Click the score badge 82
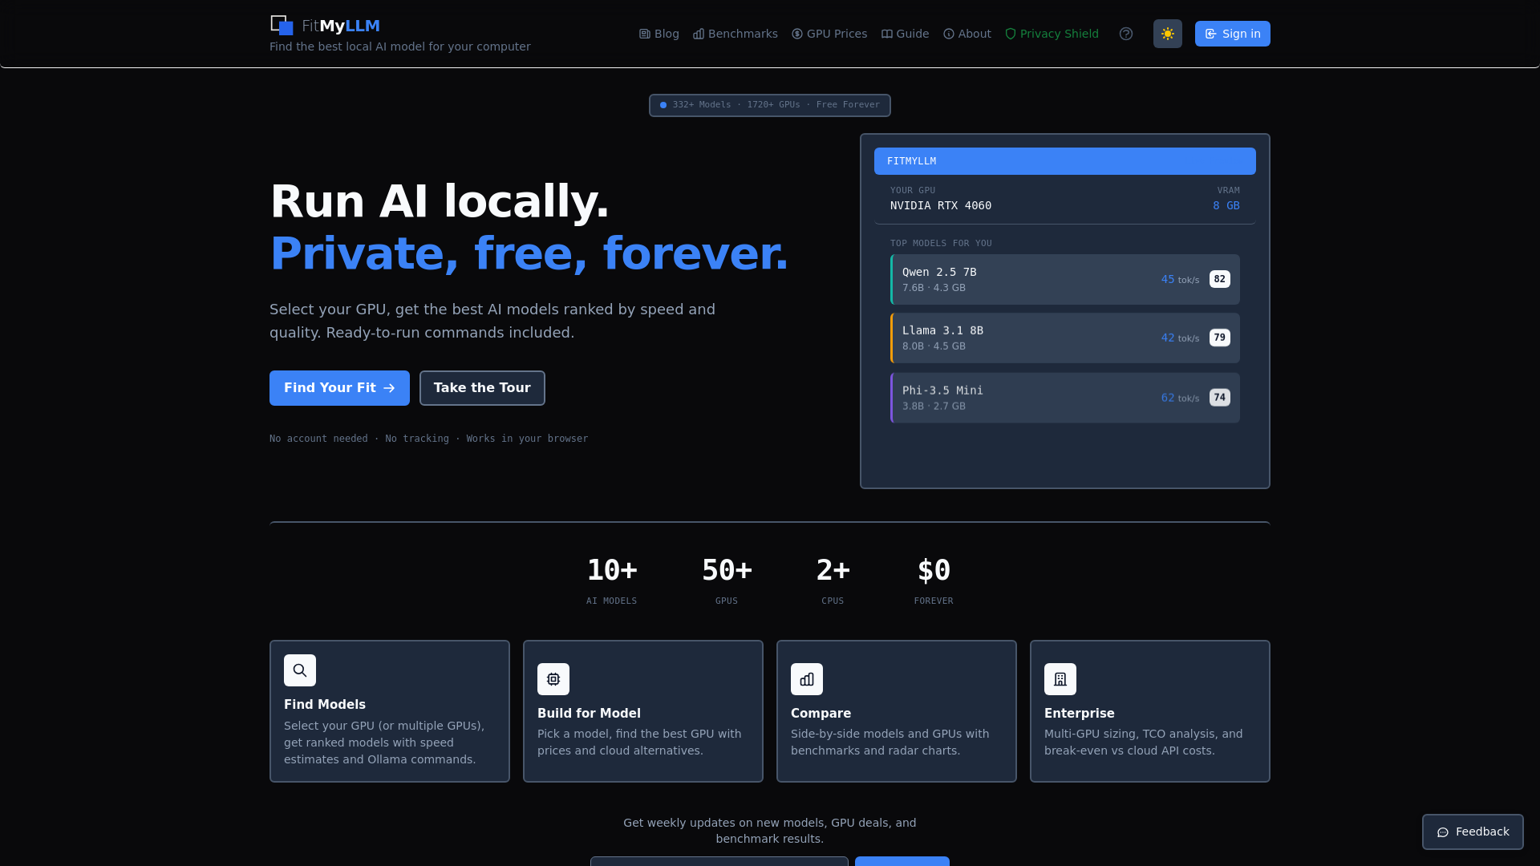This screenshot has height=866, width=1540. [1220, 279]
